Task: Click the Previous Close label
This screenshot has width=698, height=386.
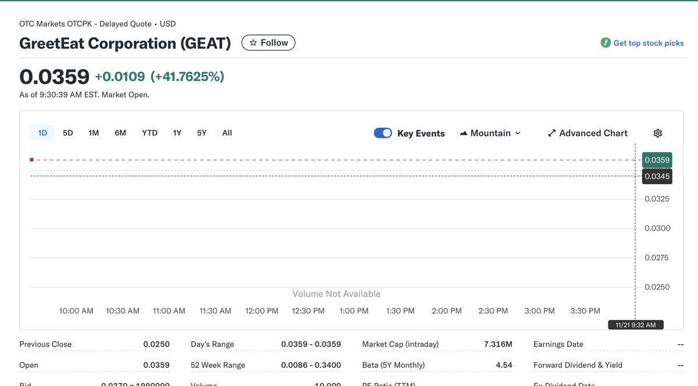Action: click(45, 344)
